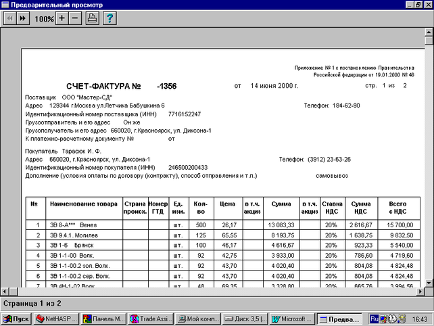Click the horizontal scrollbar left arrow
This screenshot has height=326, width=434.
point(5,292)
